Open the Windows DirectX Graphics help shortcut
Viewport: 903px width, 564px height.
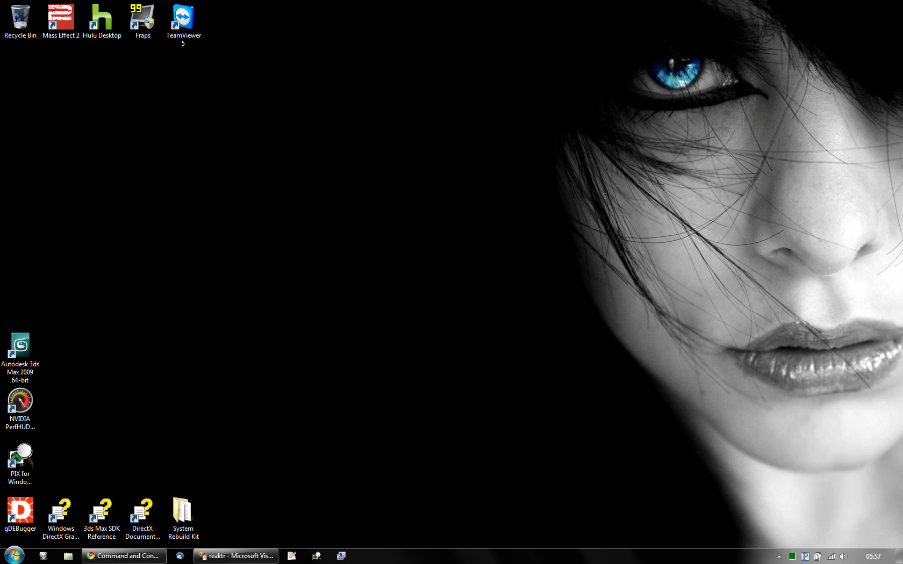(x=61, y=510)
